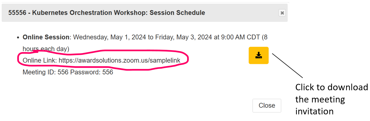
Task: Click the bullet point before Online Session
Action: tap(18, 37)
